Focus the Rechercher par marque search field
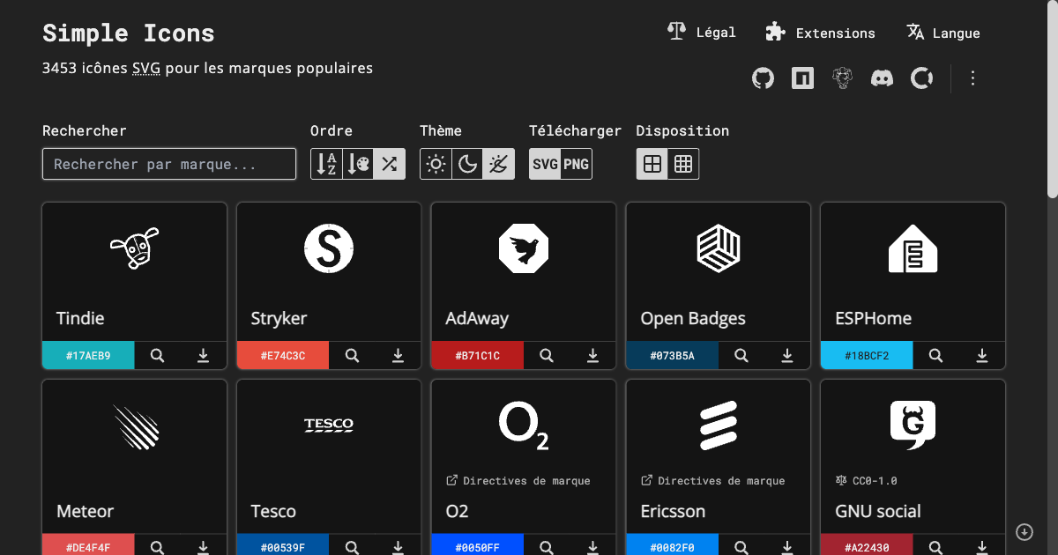The image size is (1058, 555). coord(169,164)
